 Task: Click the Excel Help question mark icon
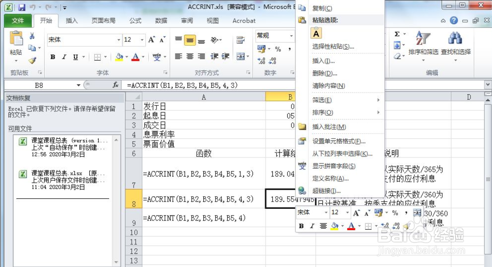(x=454, y=20)
